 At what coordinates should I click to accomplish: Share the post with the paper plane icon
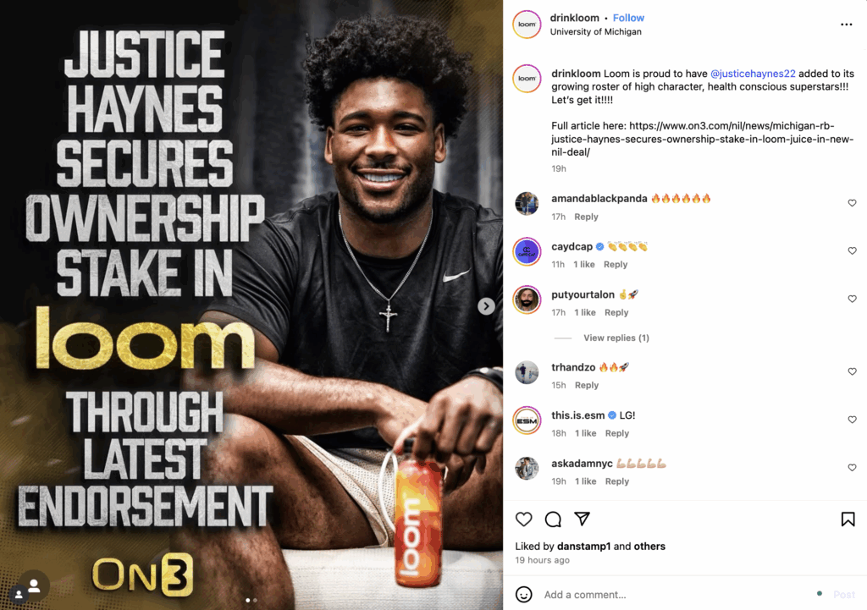pyautogui.click(x=582, y=519)
